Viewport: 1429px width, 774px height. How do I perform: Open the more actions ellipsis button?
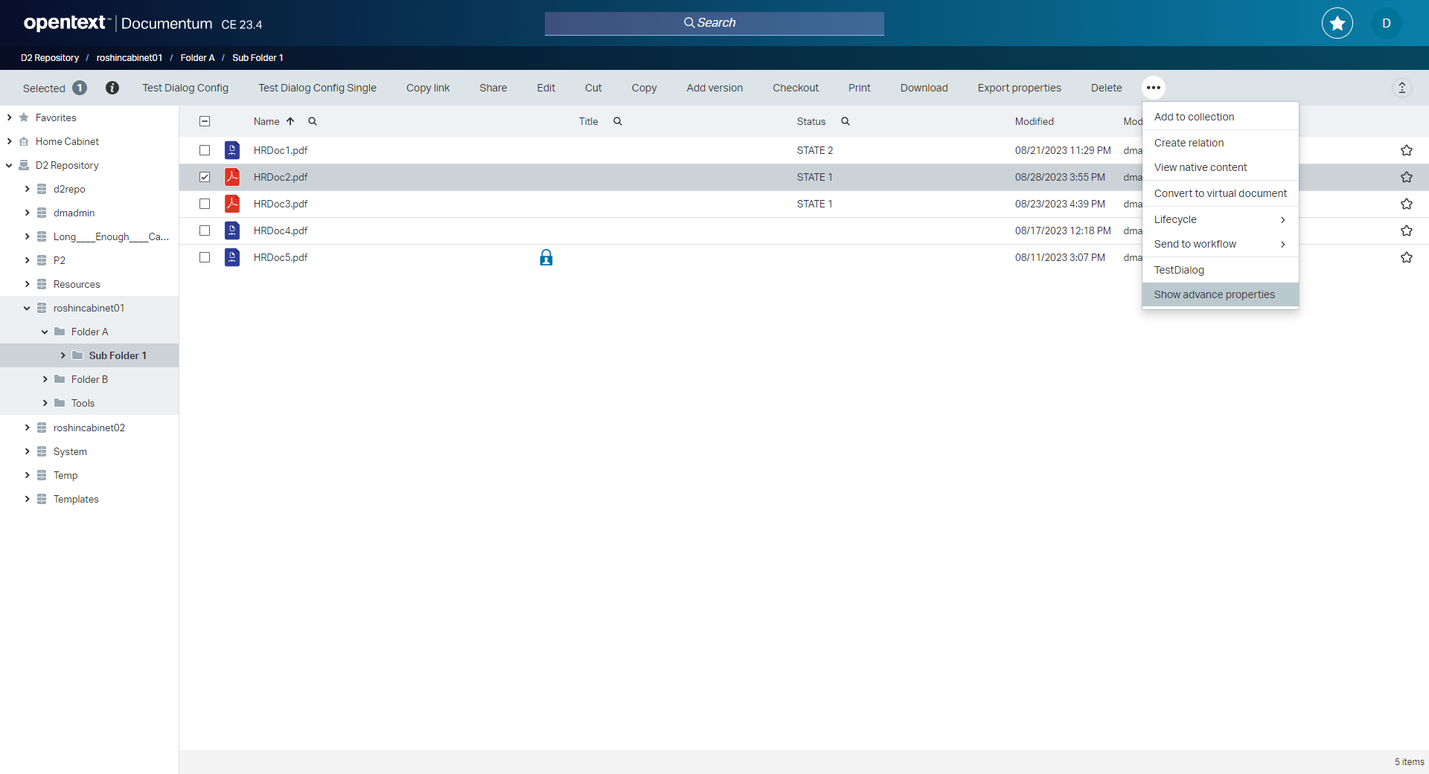tap(1154, 88)
